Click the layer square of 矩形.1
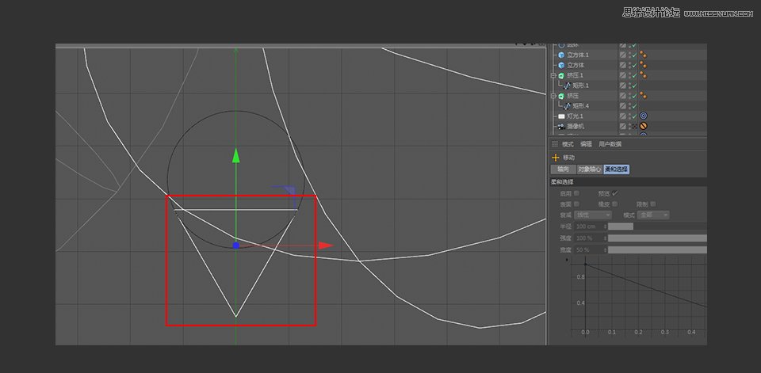This screenshot has height=373, width=761. point(623,86)
